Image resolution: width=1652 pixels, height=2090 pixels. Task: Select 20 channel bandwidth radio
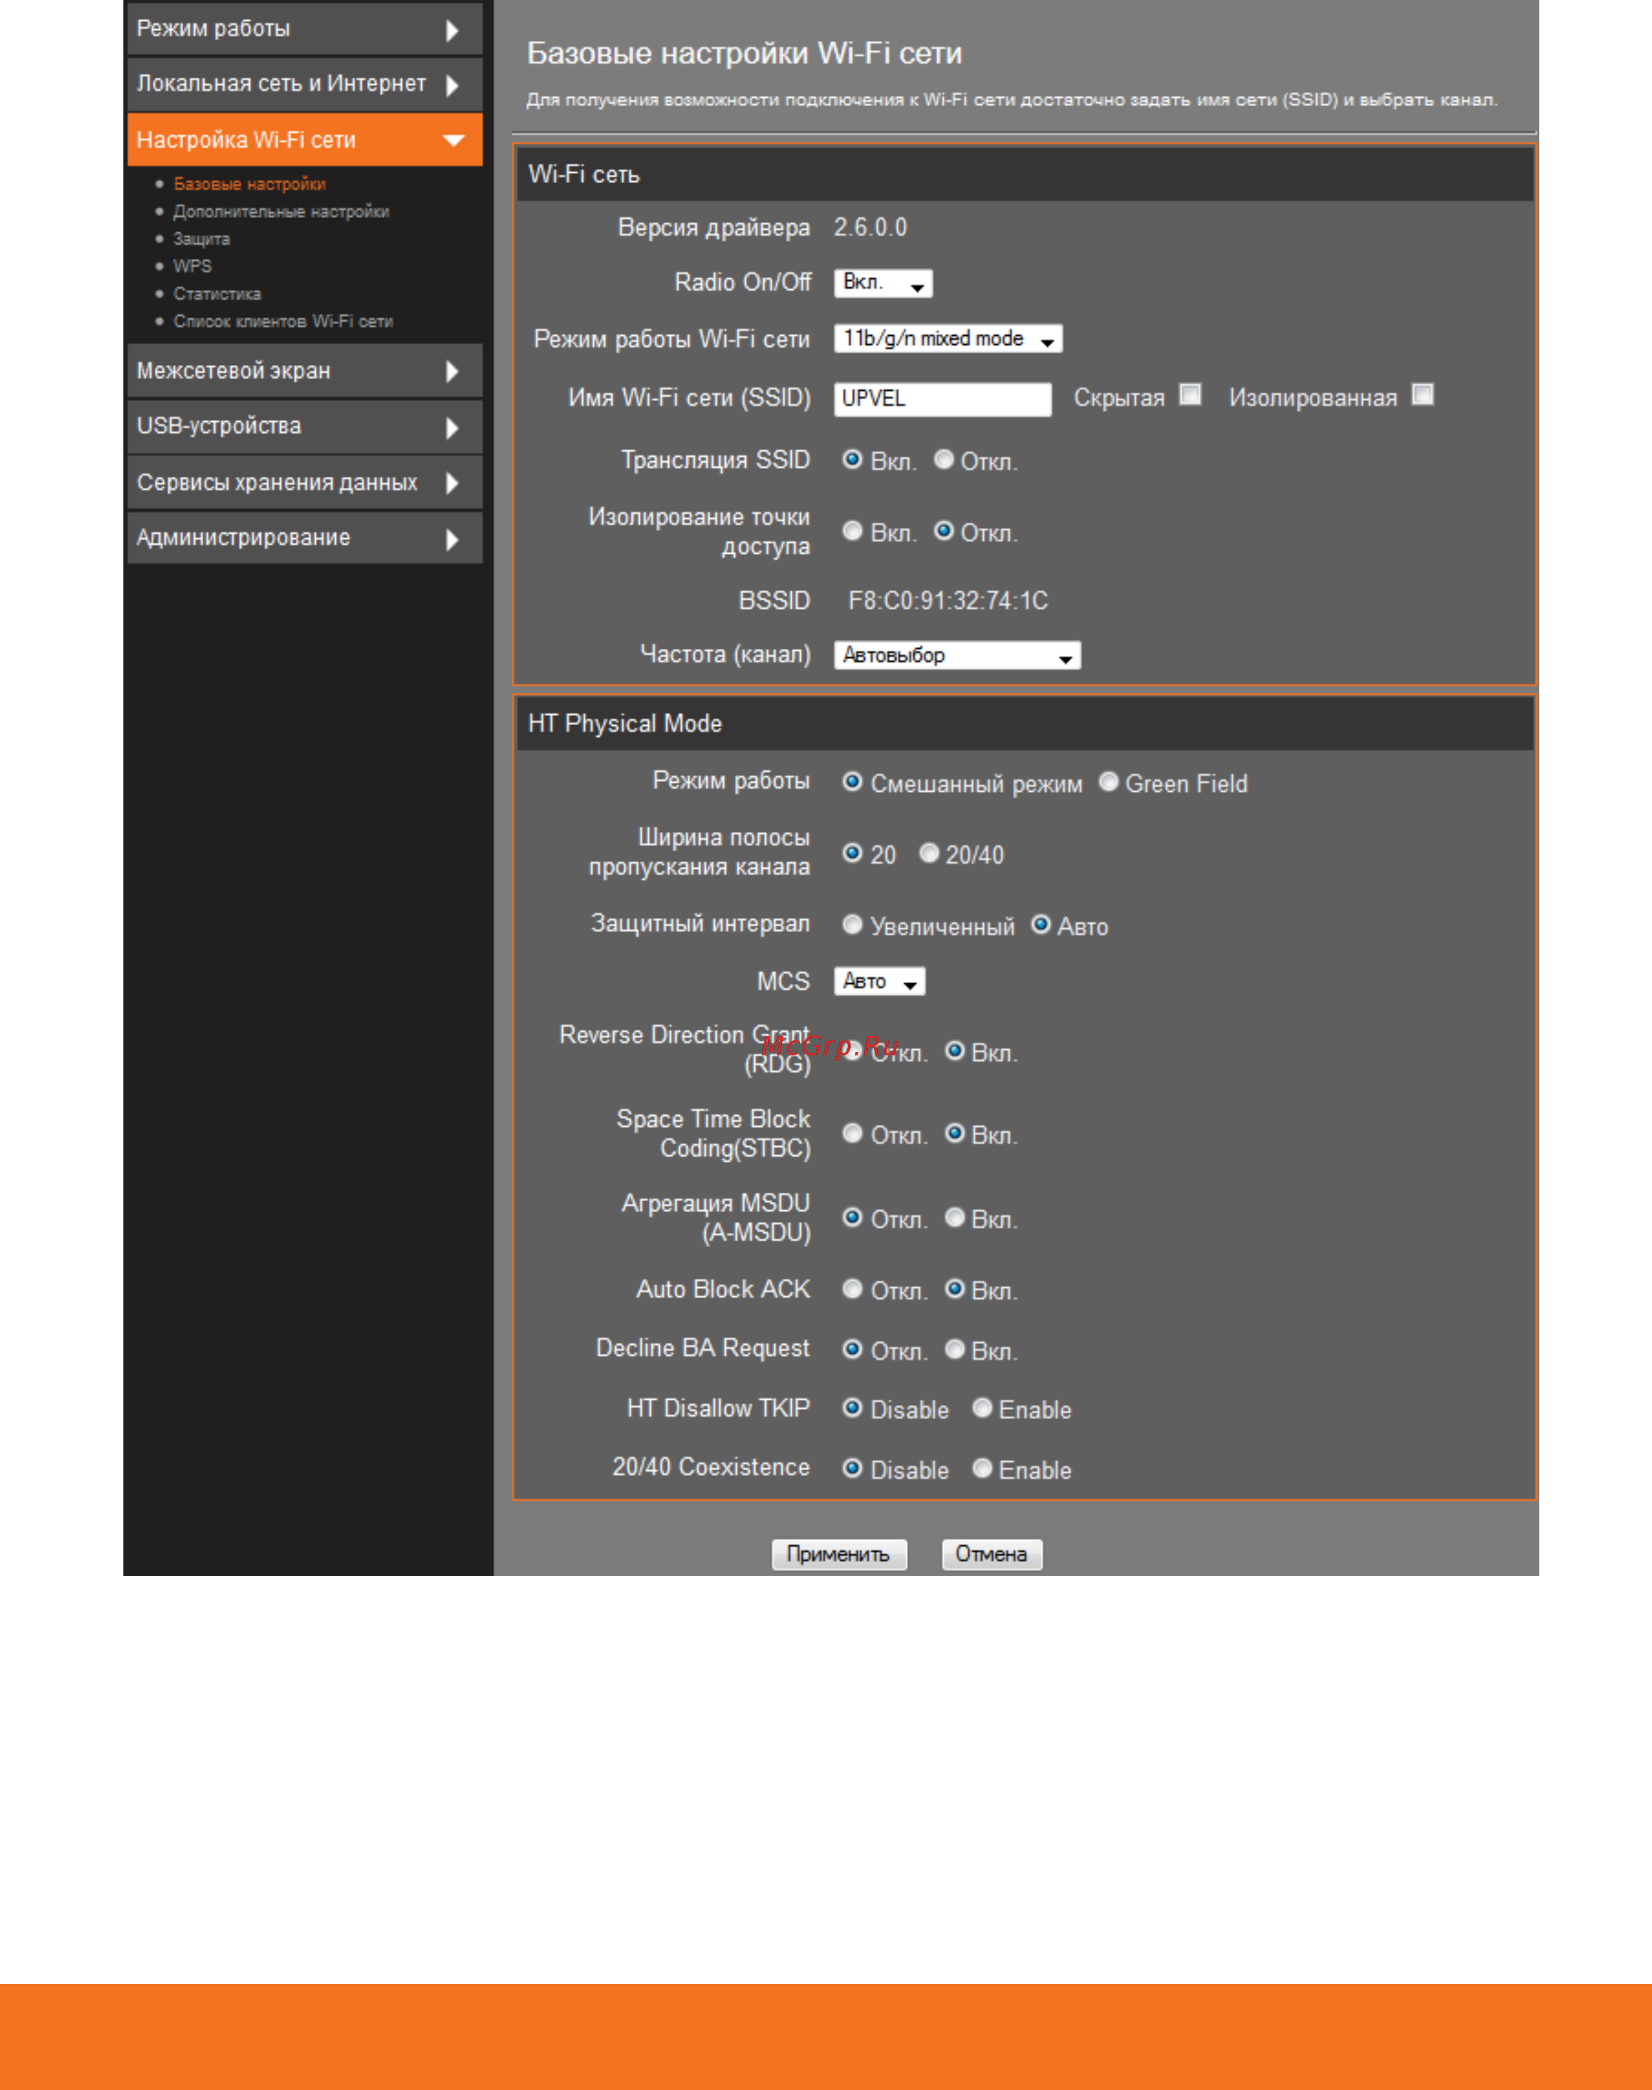click(852, 853)
